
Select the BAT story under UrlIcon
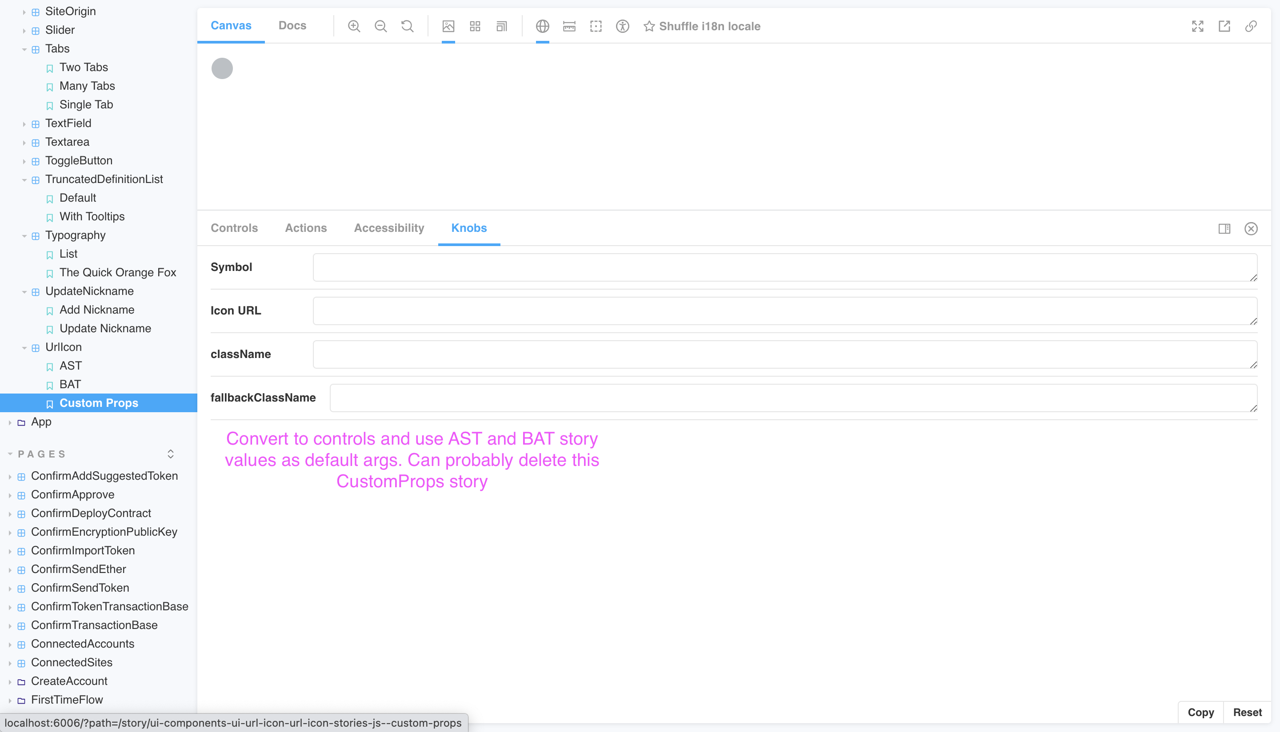70,384
